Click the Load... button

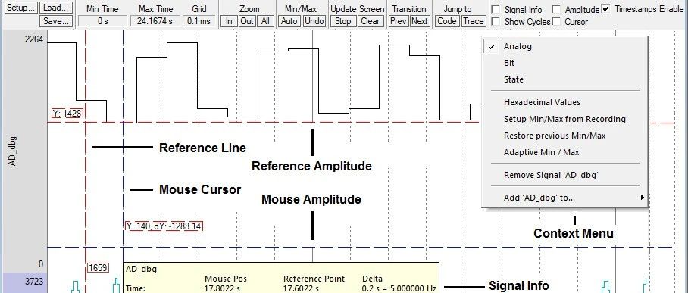click(57, 8)
